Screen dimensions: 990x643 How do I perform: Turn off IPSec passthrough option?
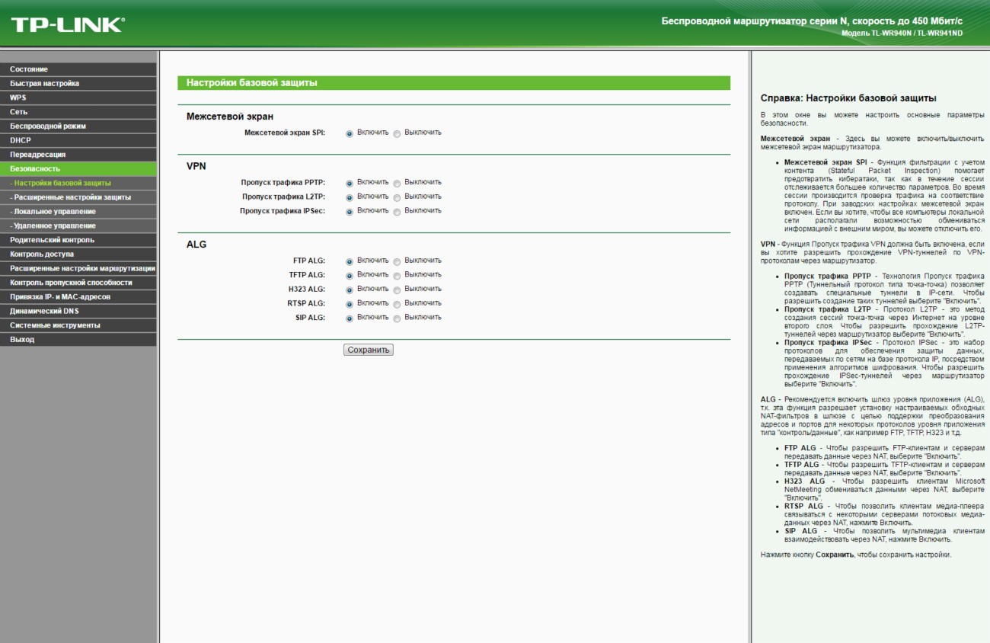[397, 212]
